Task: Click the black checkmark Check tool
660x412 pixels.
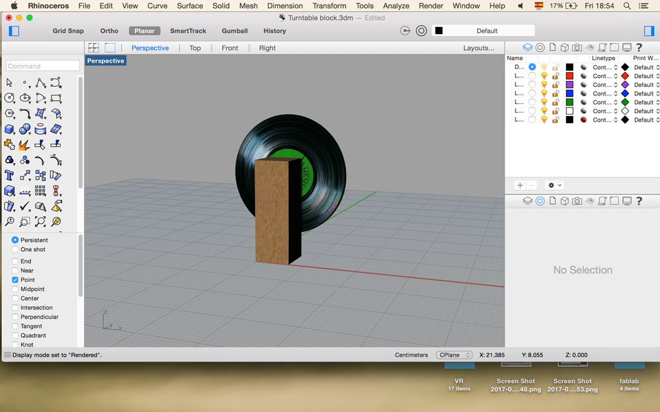Action: 25,206
